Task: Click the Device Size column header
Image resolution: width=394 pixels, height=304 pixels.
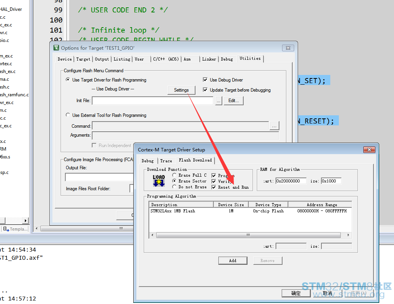Action: 231,205
